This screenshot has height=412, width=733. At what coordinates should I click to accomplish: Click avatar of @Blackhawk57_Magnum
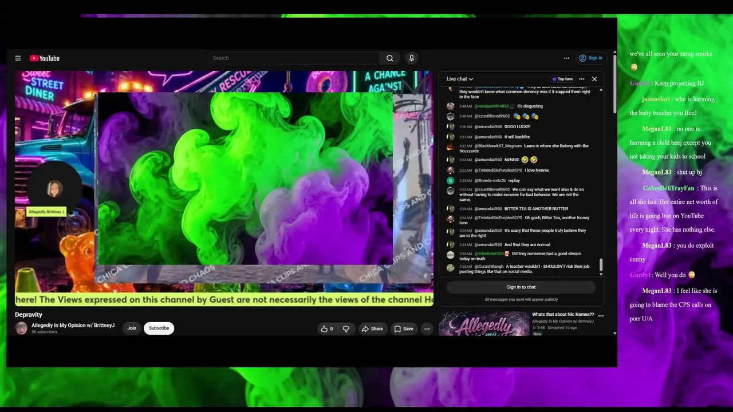pos(451,147)
